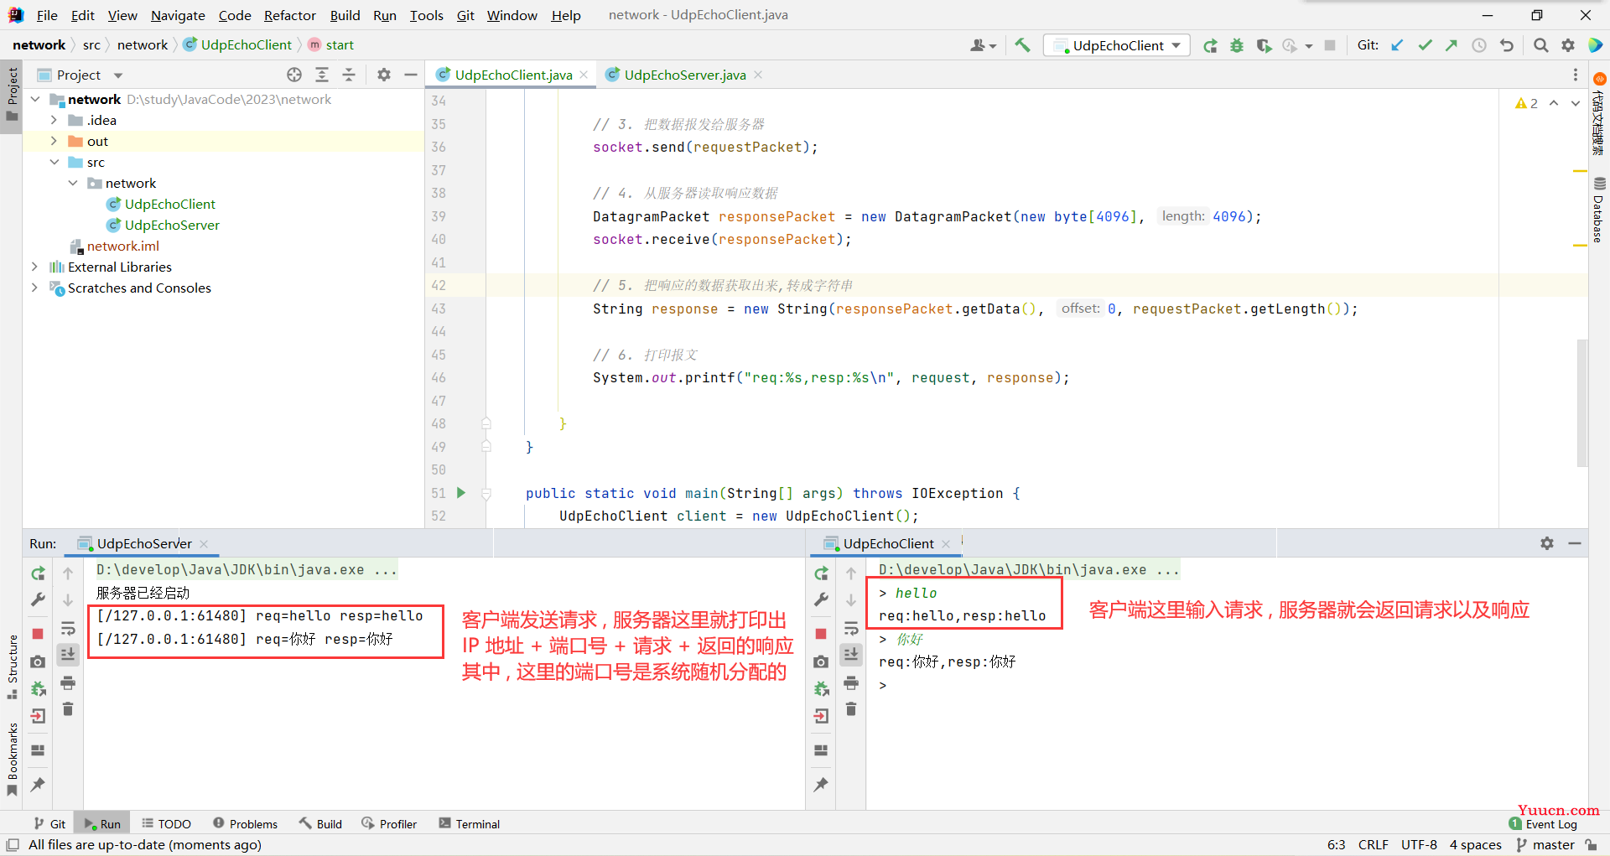Expand External Libraries node
Viewport: 1610px width, 856px height.
(34, 267)
